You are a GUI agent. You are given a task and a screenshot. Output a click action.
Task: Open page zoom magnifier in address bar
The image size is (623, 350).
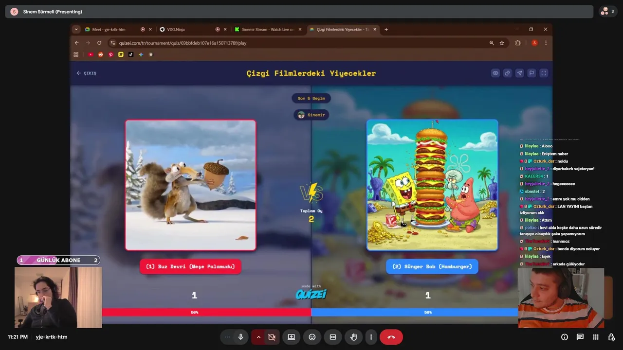tap(491, 43)
